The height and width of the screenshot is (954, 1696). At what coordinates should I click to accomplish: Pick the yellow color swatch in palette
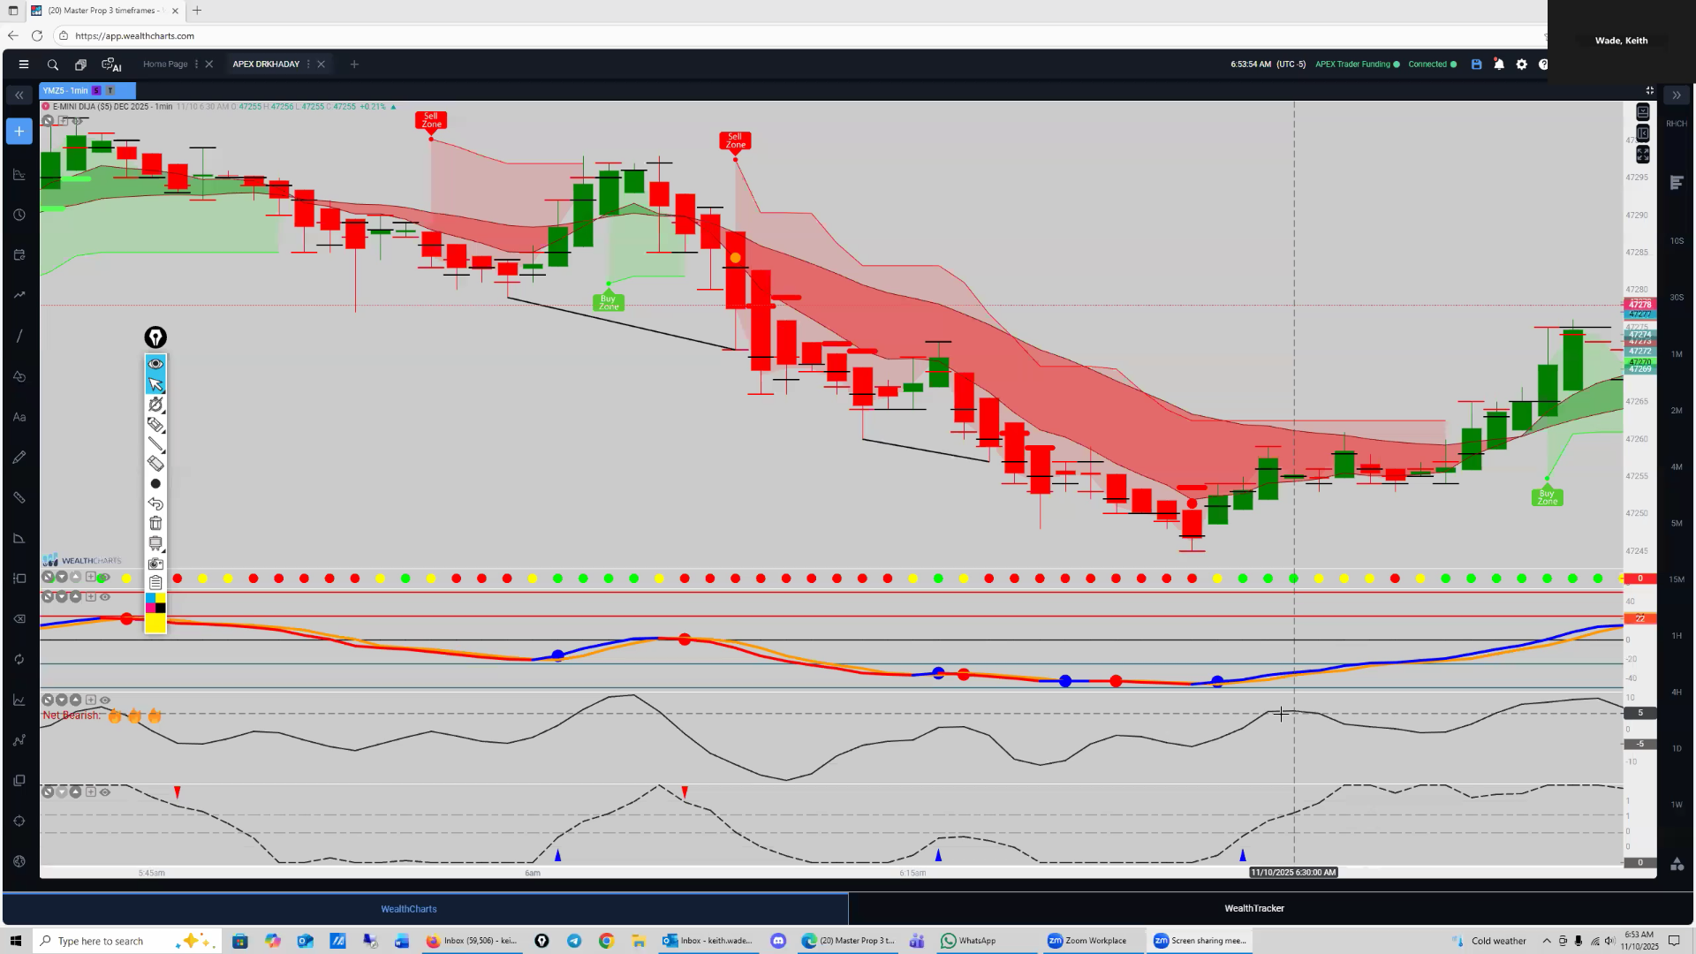155,624
